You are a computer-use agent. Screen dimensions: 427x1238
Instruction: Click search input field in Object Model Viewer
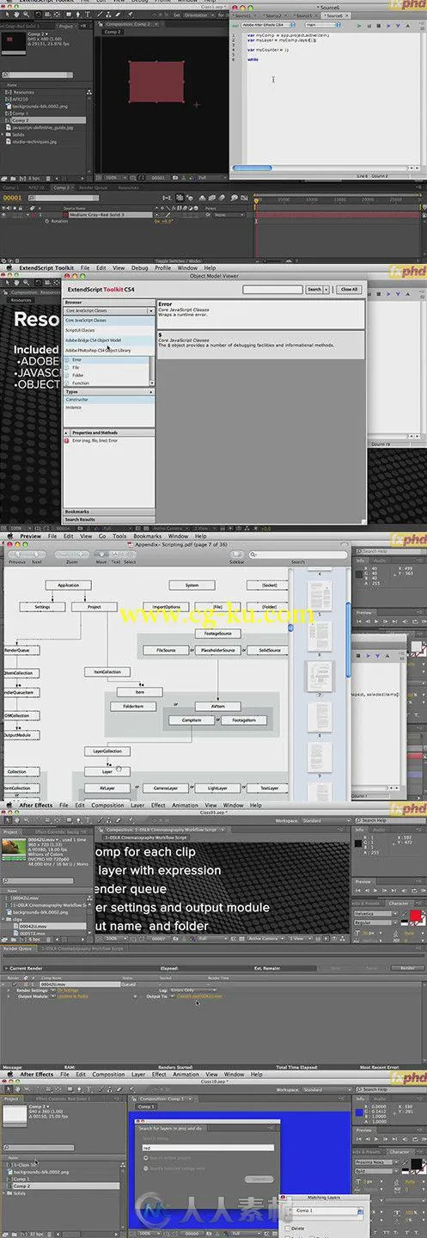[x=271, y=289]
